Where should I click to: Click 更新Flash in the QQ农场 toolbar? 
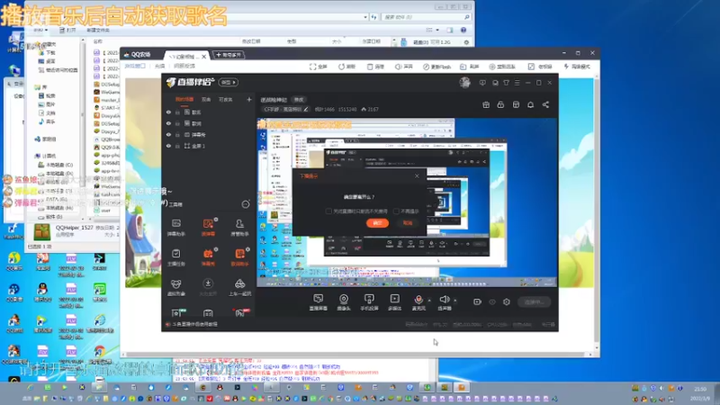pyautogui.click(x=437, y=67)
